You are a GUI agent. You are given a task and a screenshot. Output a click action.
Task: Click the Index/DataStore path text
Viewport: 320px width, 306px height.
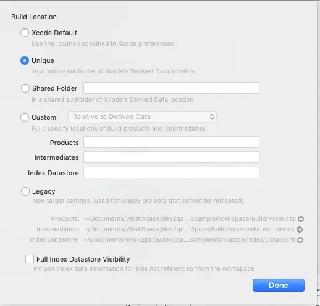click(x=189, y=239)
